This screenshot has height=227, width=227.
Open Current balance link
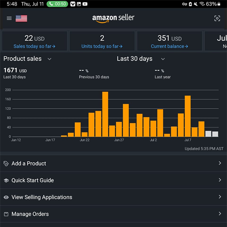pyautogui.click(x=169, y=46)
